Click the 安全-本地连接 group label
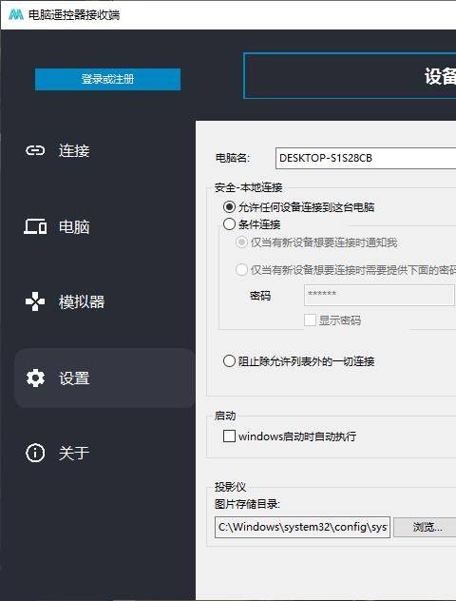The height and width of the screenshot is (601, 456). pos(249,187)
